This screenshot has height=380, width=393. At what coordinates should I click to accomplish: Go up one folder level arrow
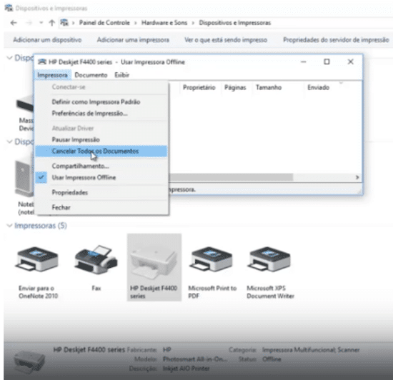tap(52, 23)
